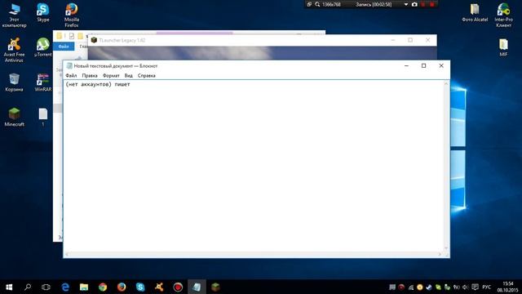Viewport: 522px width, 294px height.
Task: Maximize the TLauncher Legacy window
Action: [410, 40]
